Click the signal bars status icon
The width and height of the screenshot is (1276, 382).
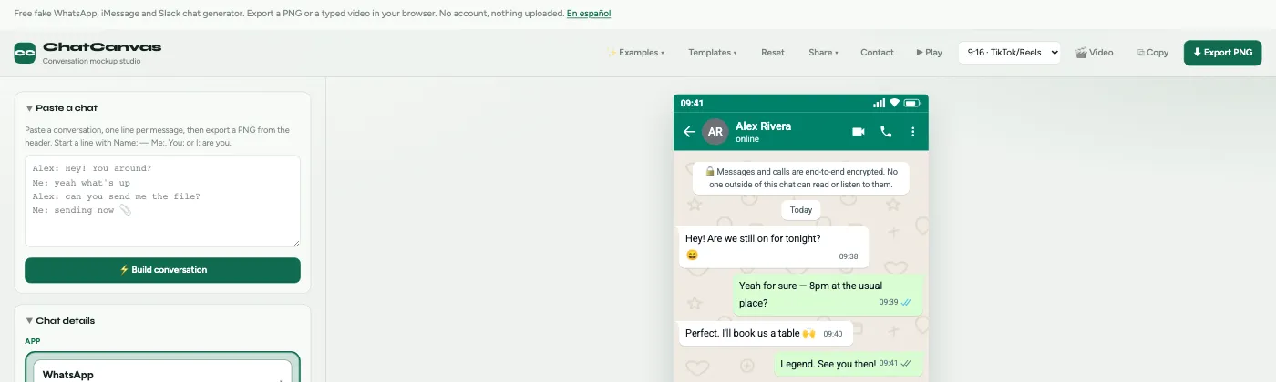click(879, 103)
